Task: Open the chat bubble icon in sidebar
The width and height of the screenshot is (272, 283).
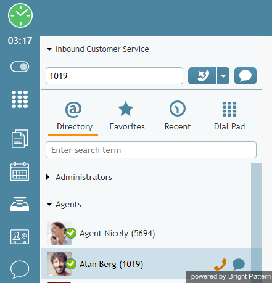Action: pos(20,269)
